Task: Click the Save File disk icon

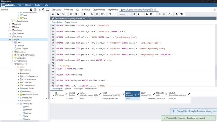Action: (x=62, y=14)
